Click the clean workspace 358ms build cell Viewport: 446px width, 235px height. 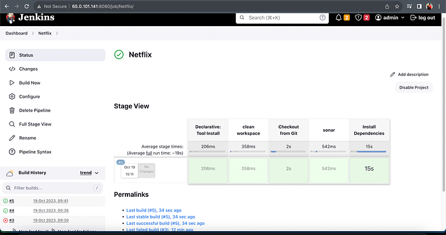click(248, 171)
